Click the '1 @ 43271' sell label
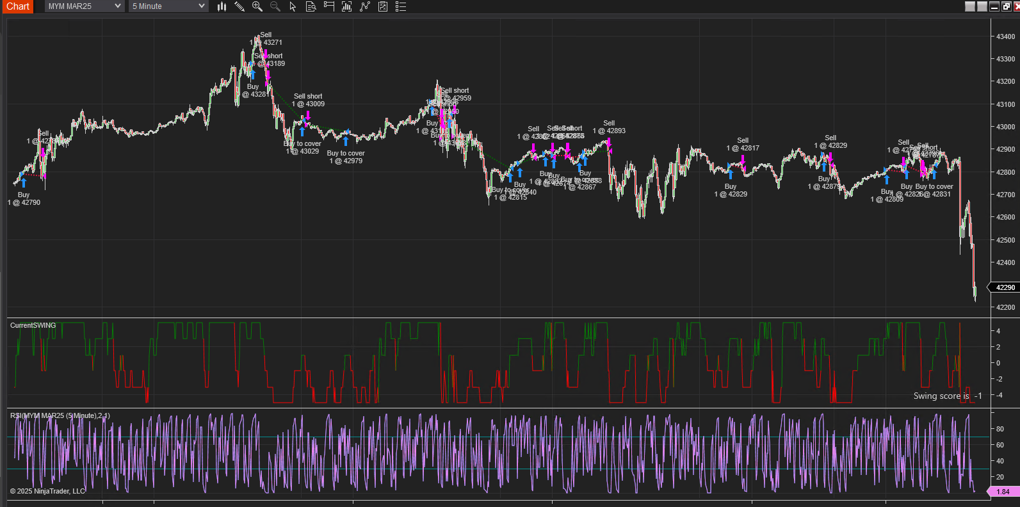The image size is (1020, 507). pos(266,42)
